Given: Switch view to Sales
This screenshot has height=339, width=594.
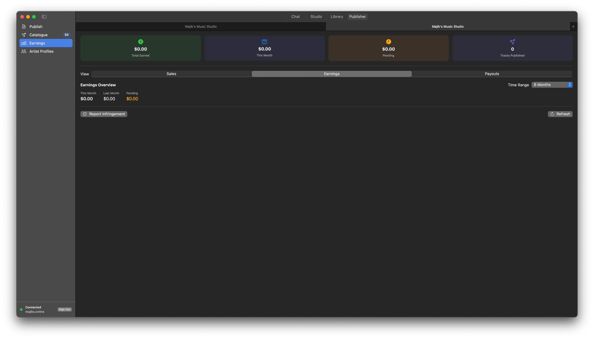Looking at the screenshot, I should pyautogui.click(x=171, y=74).
